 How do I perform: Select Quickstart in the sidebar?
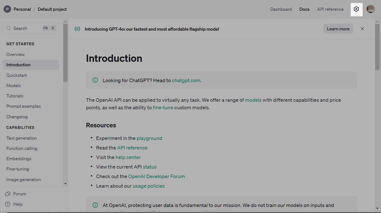coord(16,75)
